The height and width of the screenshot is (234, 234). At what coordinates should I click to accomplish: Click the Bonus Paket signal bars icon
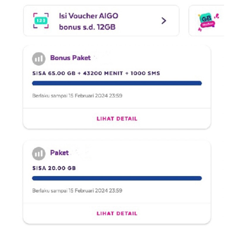pyautogui.click(x=39, y=59)
